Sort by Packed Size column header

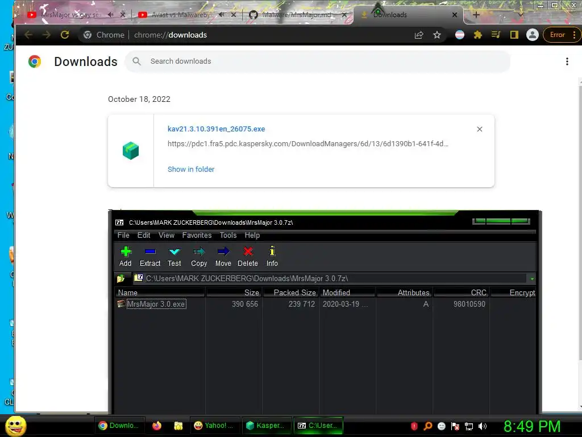290,292
